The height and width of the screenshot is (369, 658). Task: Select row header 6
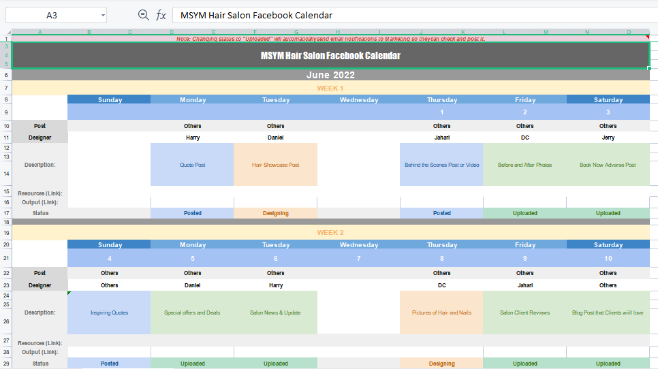[x=6, y=75]
